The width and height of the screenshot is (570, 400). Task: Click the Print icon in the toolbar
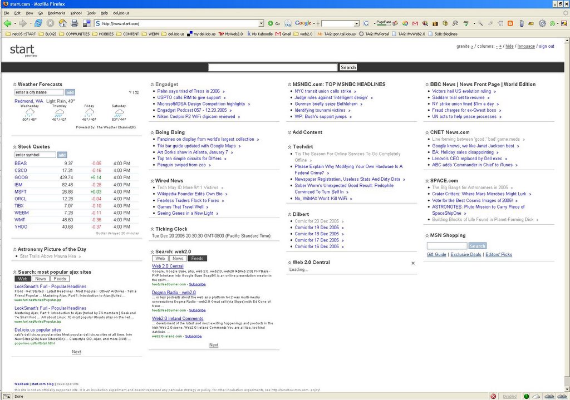(75, 23)
